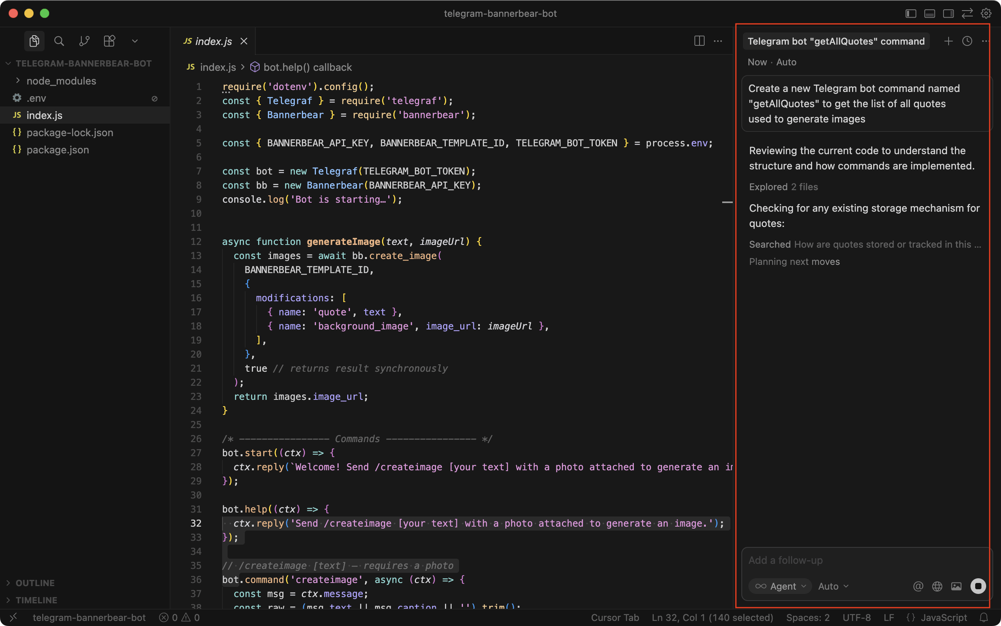Open chat history via the clock icon

click(967, 41)
